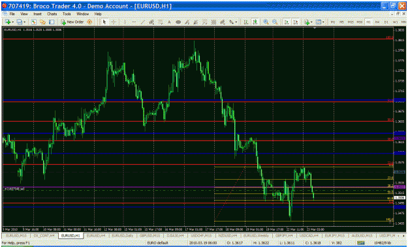Screen dimensions: 408x247
Task: Switch to Bar Chart mode
Action: [x=245, y=22]
